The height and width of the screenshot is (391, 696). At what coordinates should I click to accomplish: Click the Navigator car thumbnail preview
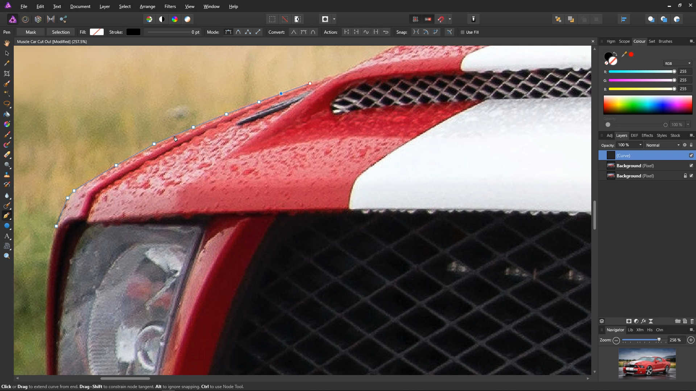[x=647, y=363]
